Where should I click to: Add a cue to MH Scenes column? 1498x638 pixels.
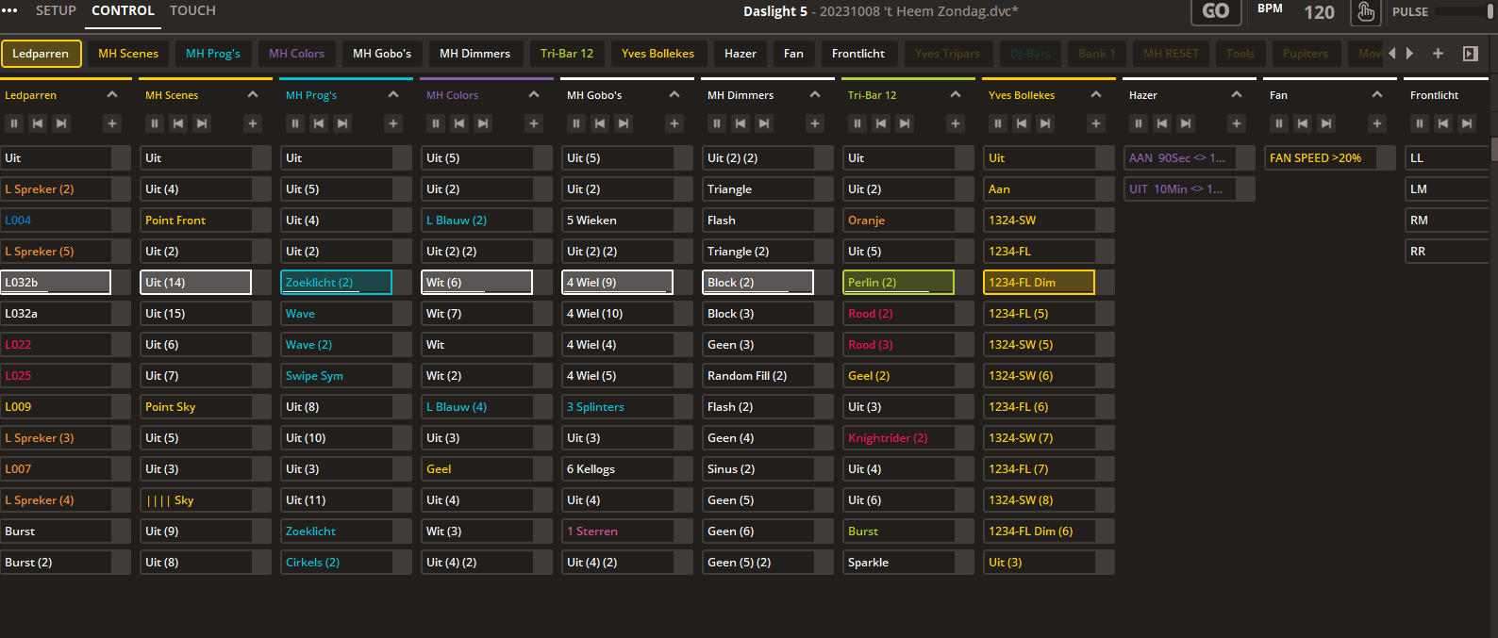pyautogui.click(x=253, y=123)
